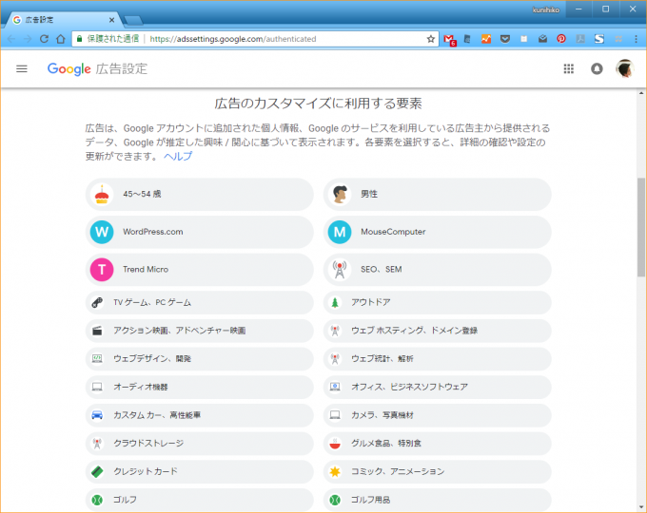This screenshot has width=647, height=513.
Task: Click the コミック、アニメーション star icon
Action: click(x=335, y=471)
